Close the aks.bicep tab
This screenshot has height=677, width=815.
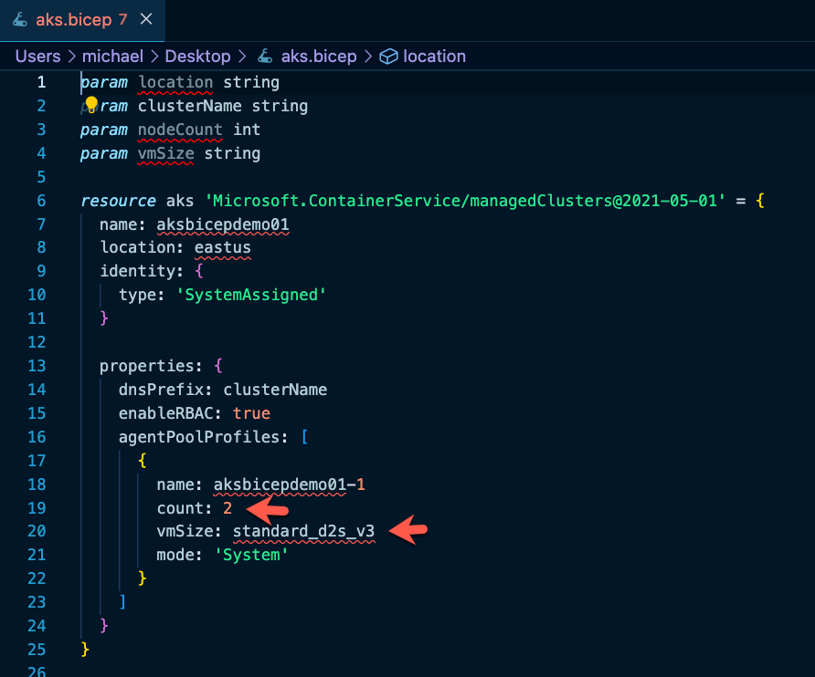coord(146,19)
